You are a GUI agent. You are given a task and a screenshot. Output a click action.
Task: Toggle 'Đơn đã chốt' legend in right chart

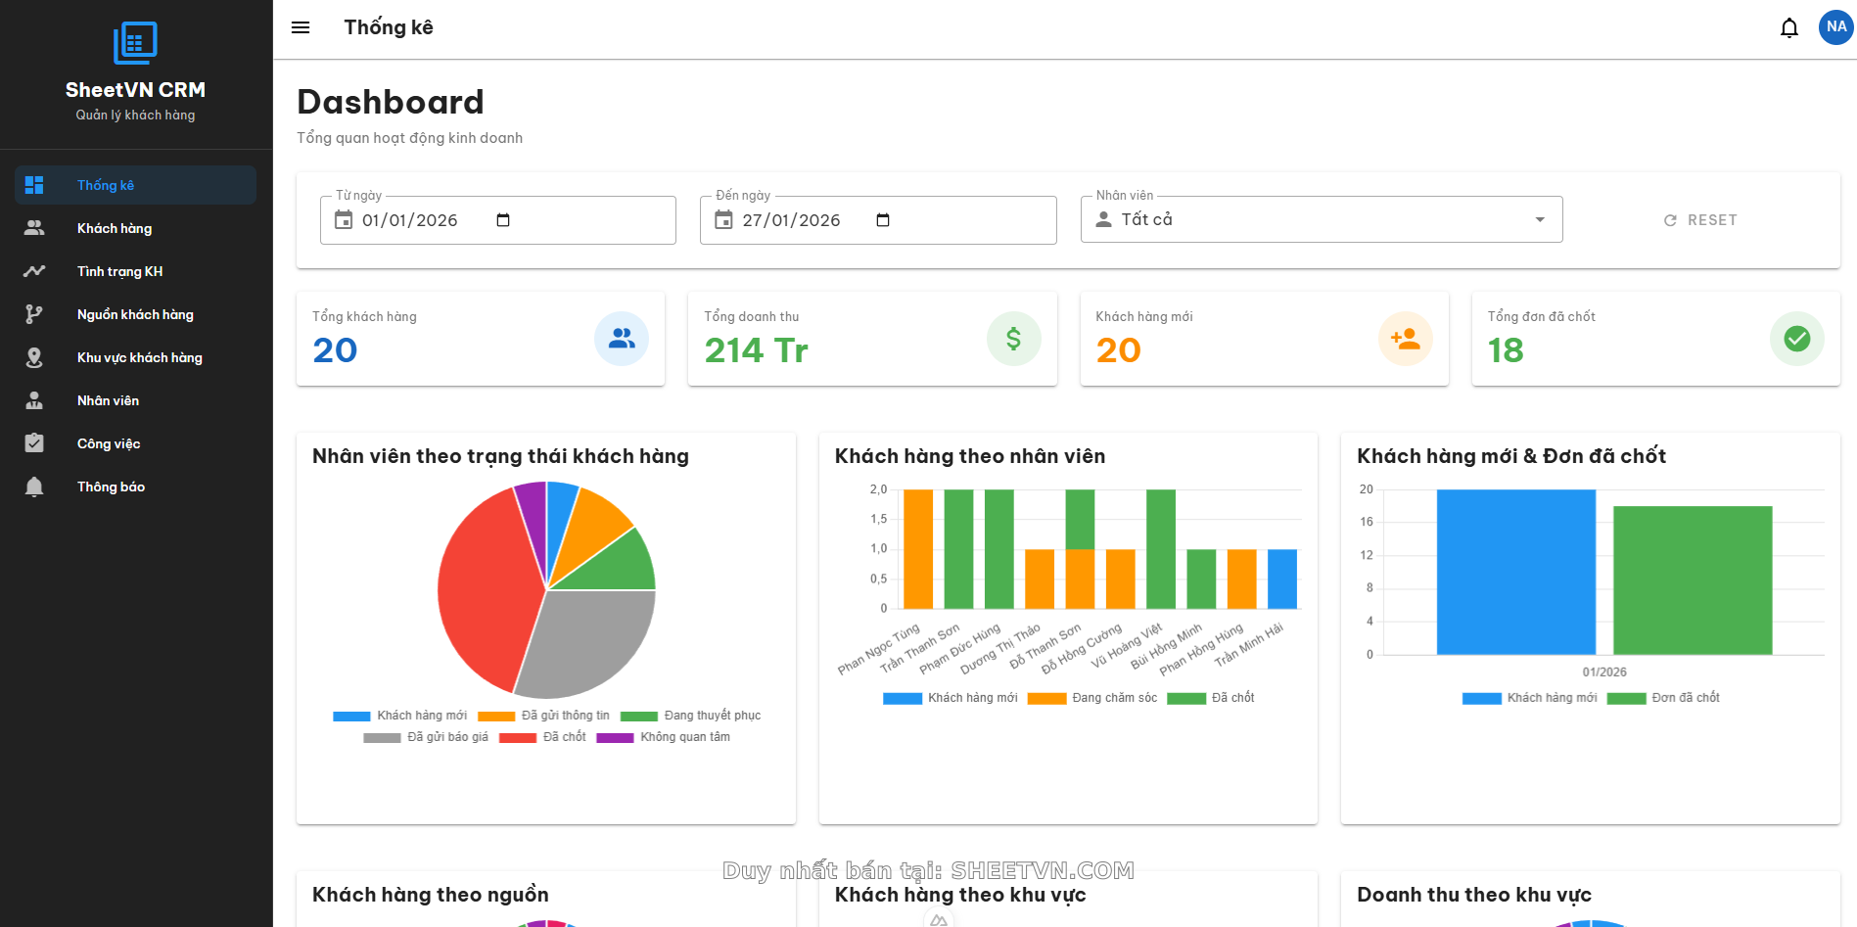point(1662,698)
